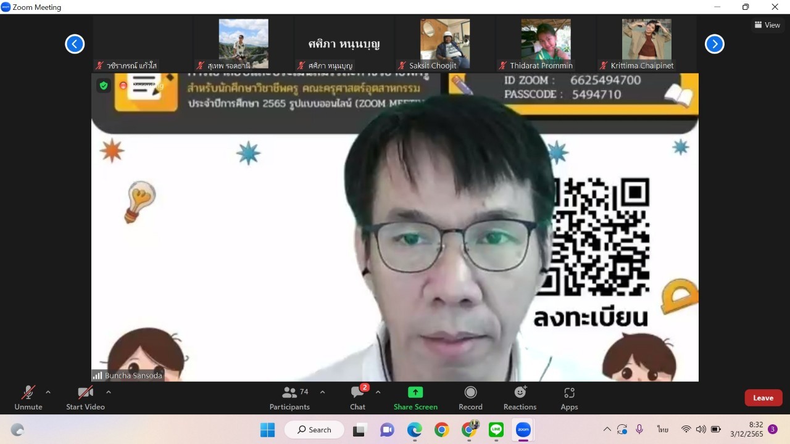Click the taskbar Search box

pyautogui.click(x=314, y=429)
